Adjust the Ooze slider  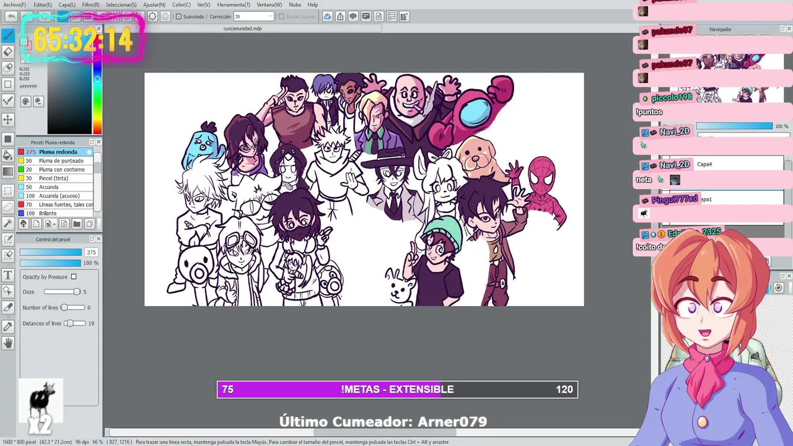pyautogui.click(x=62, y=292)
